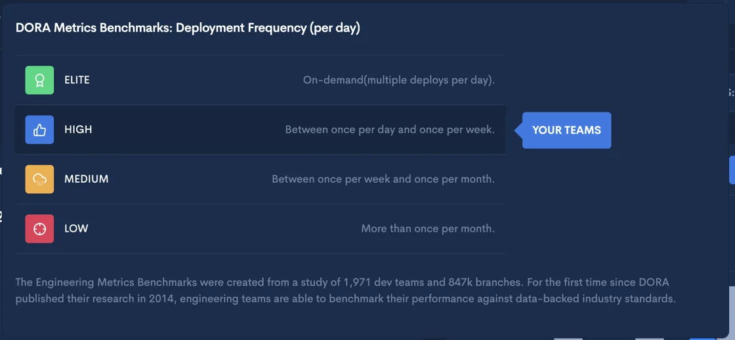This screenshot has width=735, height=340.
Task: Click the Between once per week and once per month text
Action: click(x=383, y=179)
